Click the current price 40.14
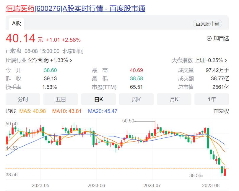Screen dimensions: 239x191 pos(20,38)
